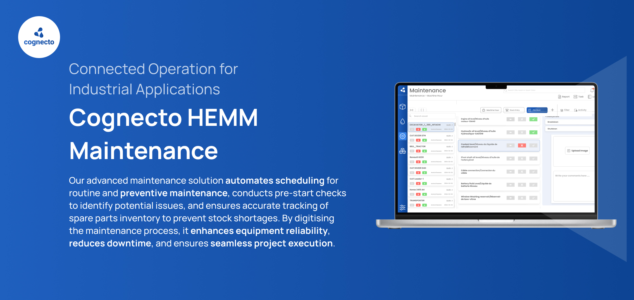Select the CAT Loader-1 asset card

pos(431,181)
